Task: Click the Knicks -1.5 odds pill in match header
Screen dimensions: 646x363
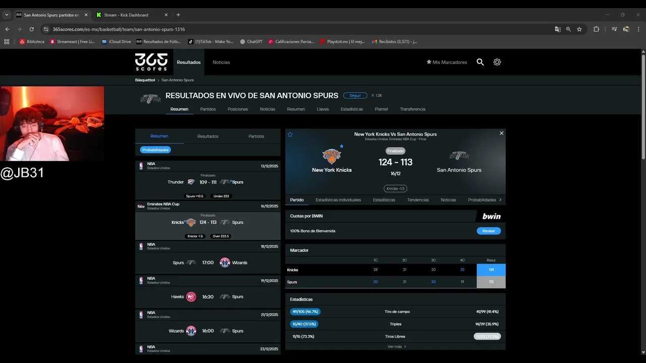Action: [x=395, y=189]
